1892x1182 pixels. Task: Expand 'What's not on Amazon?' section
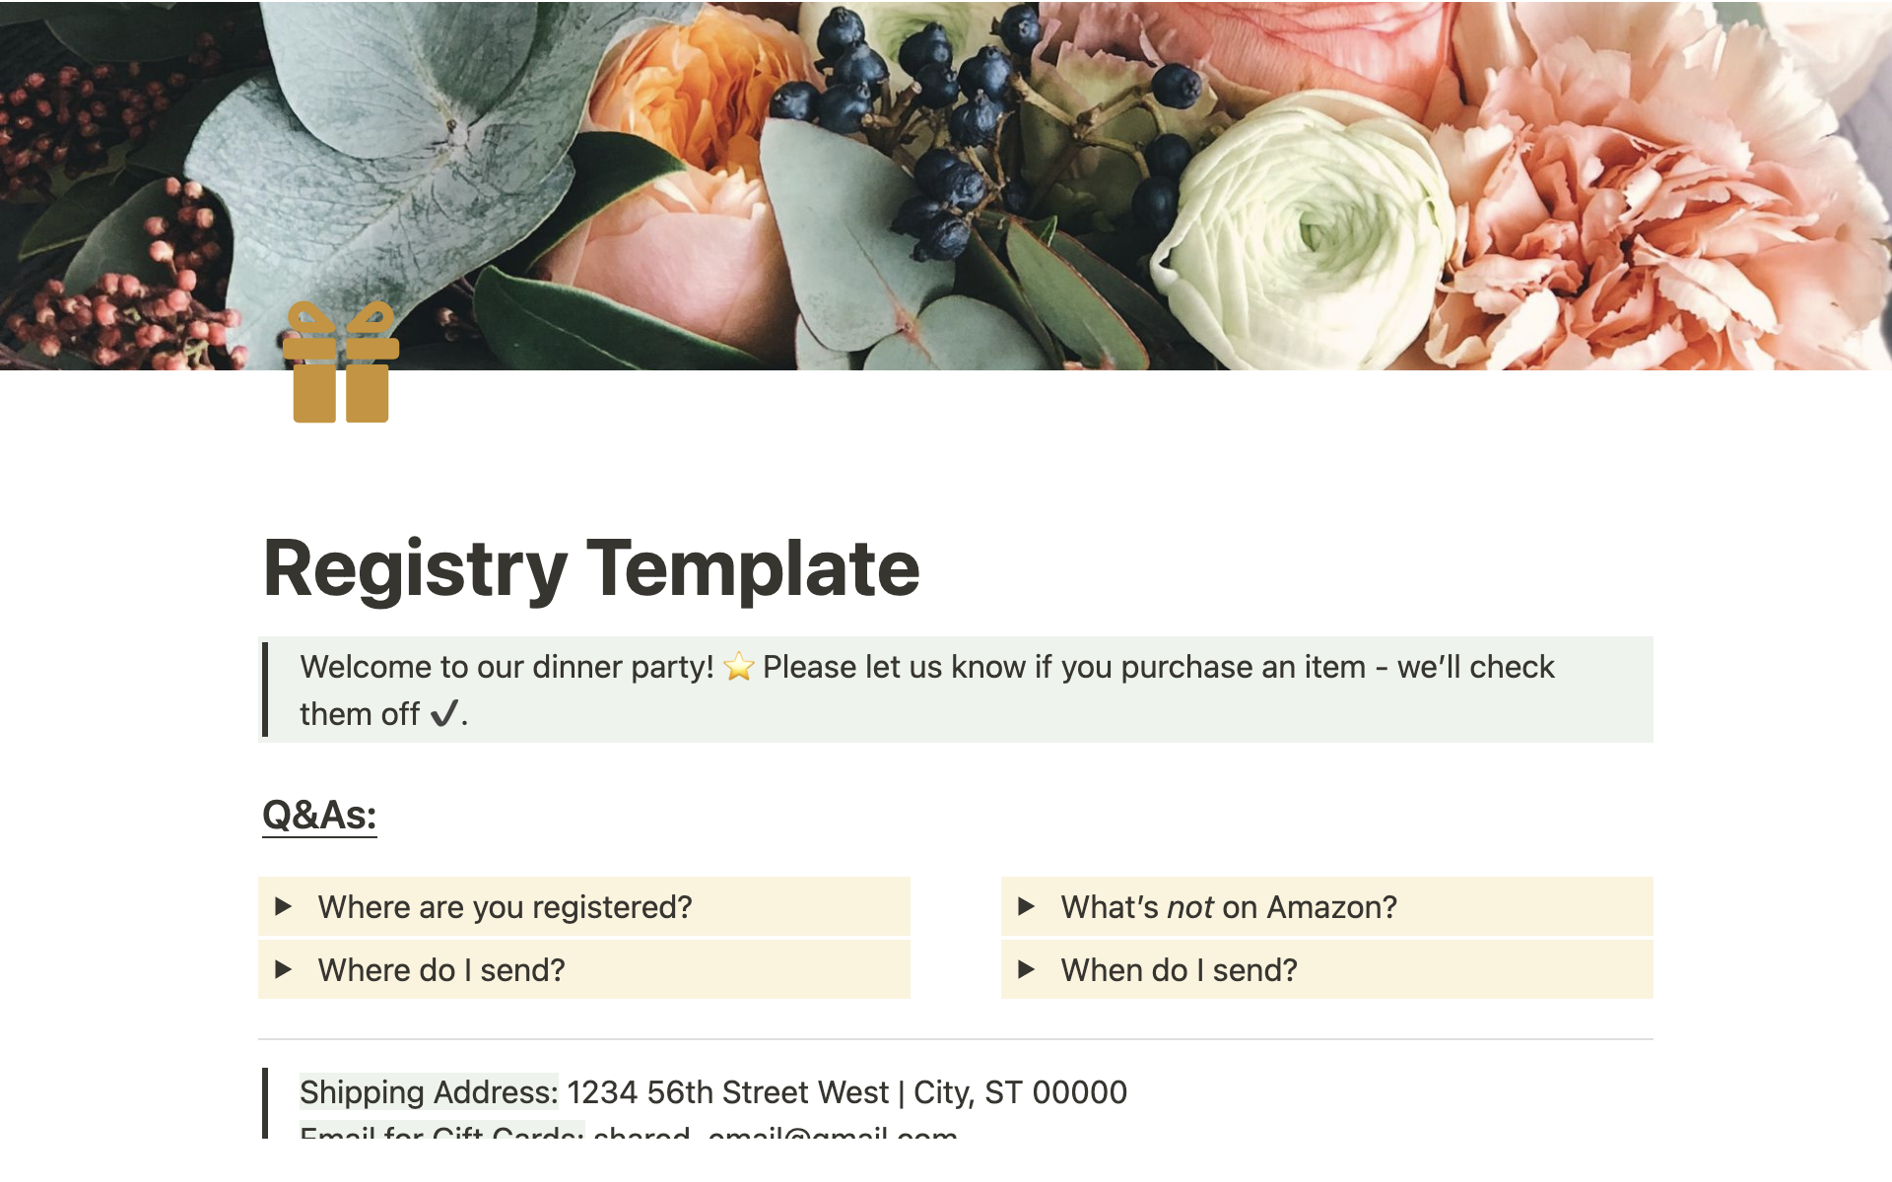pos(1030,905)
